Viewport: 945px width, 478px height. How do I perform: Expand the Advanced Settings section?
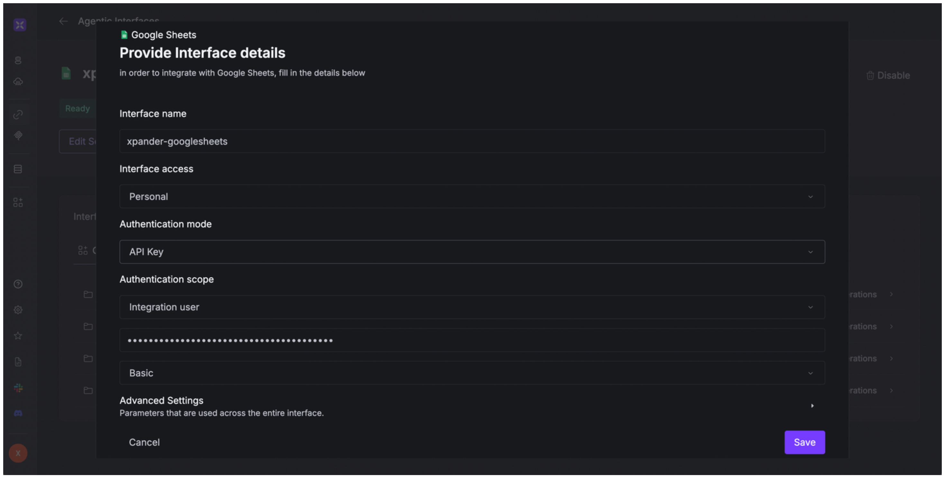(x=812, y=406)
